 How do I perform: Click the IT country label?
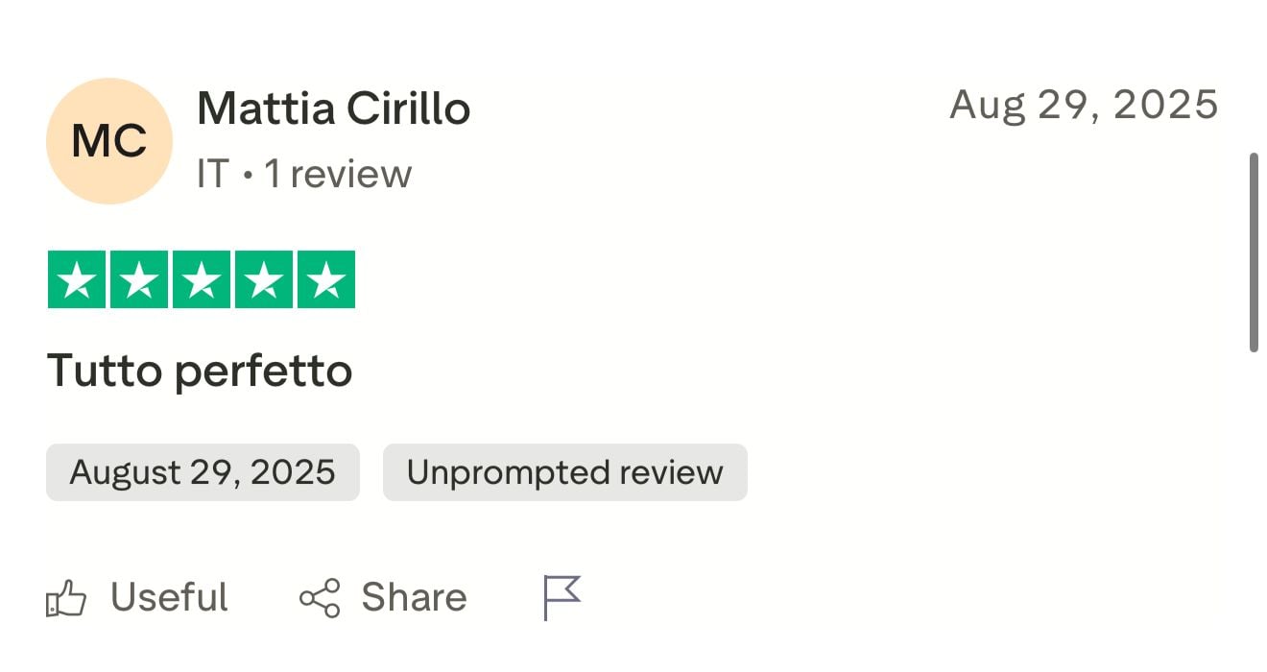coord(213,175)
